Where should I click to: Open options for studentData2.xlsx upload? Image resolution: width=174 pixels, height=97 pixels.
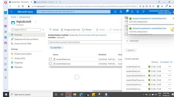click(x=170, y=71)
